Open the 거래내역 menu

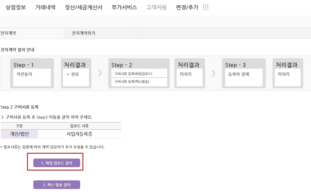click(45, 7)
